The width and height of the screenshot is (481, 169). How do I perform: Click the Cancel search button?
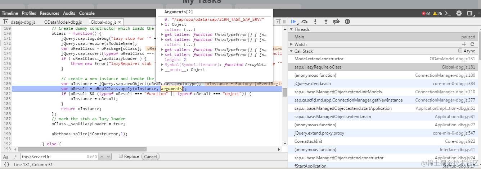click(150, 156)
